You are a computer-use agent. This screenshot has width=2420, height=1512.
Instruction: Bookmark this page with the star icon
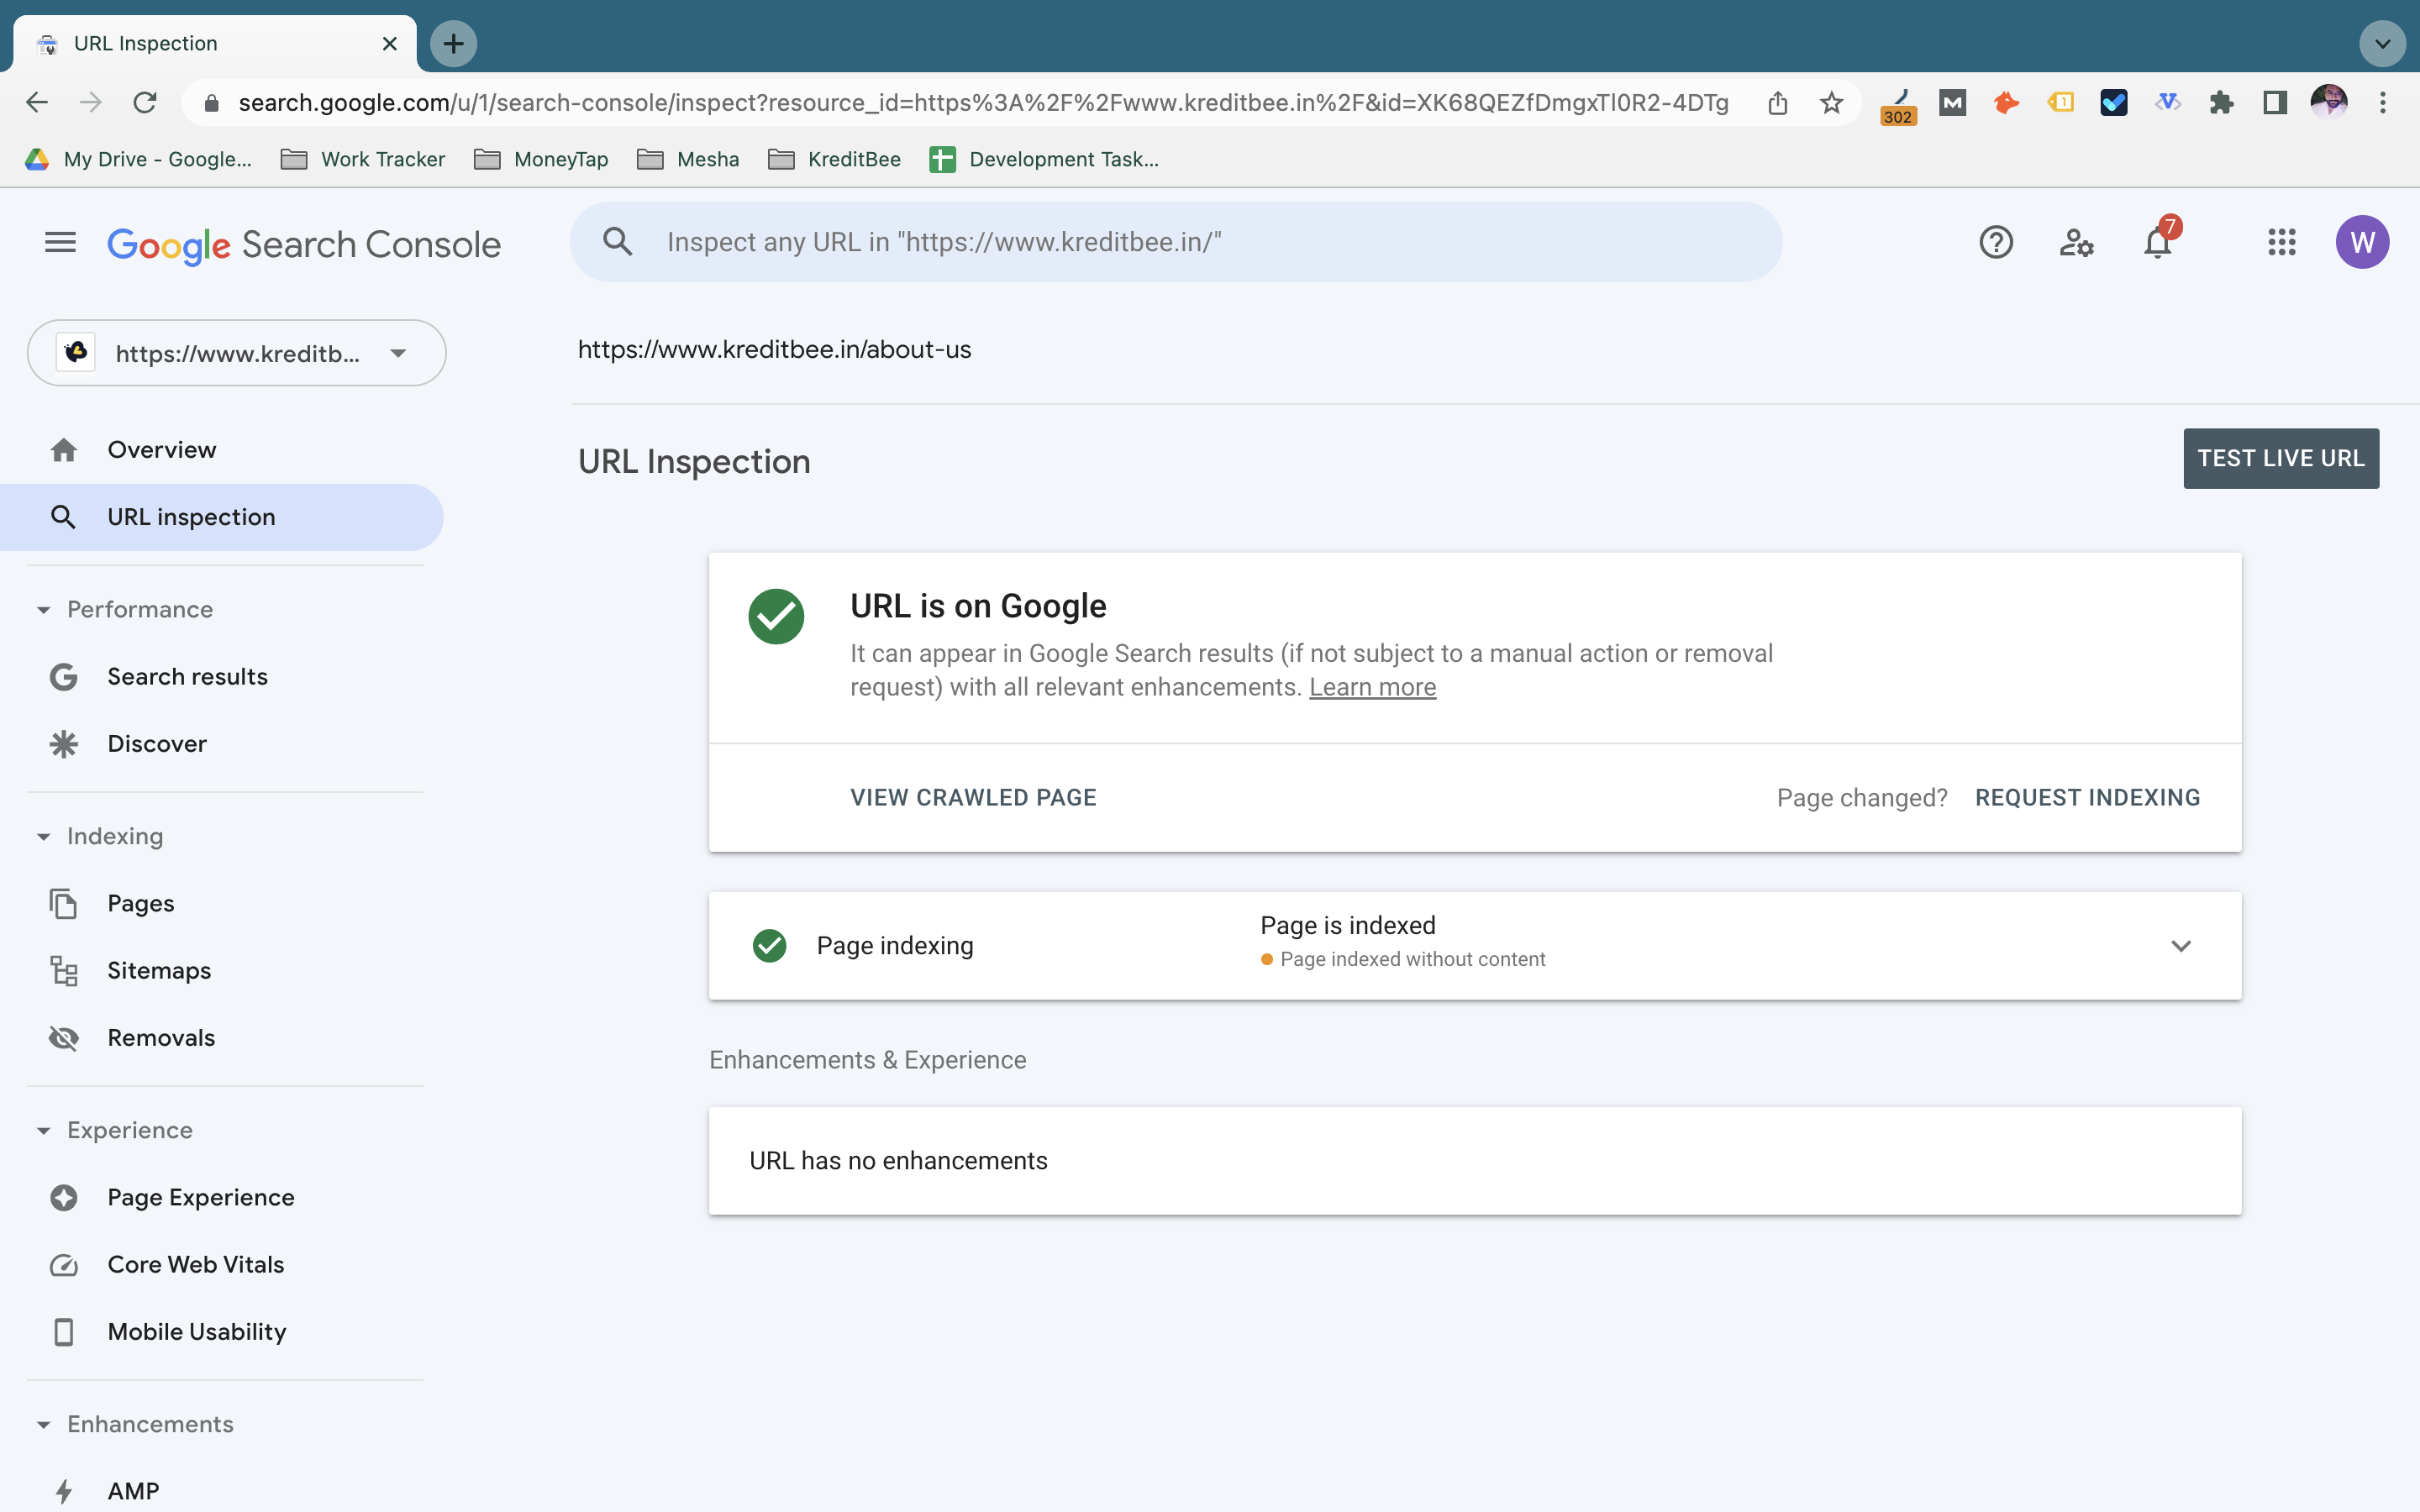click(1831, 103)
